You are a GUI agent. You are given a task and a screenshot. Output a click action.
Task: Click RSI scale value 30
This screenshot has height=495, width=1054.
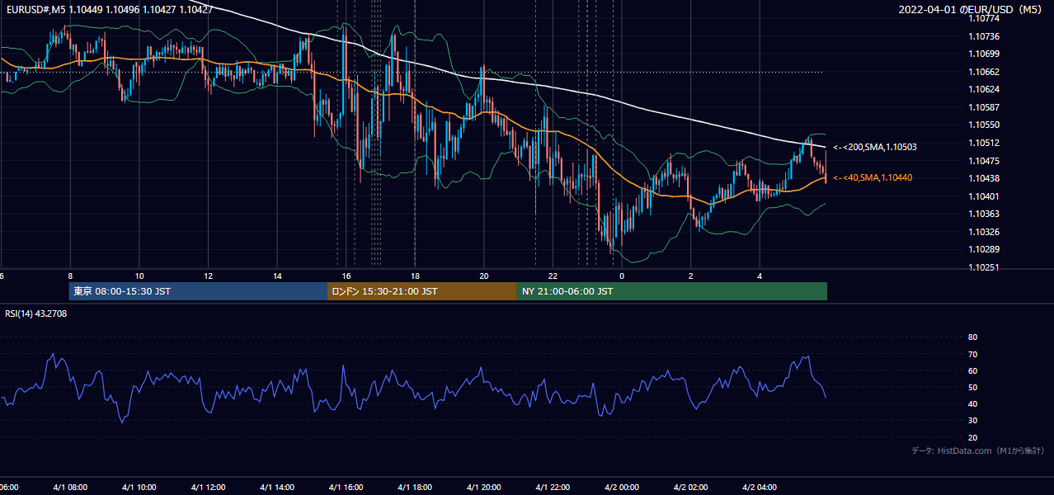972,421
